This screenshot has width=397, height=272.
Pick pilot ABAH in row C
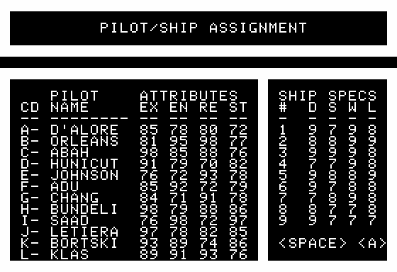[x=69, y=152]
